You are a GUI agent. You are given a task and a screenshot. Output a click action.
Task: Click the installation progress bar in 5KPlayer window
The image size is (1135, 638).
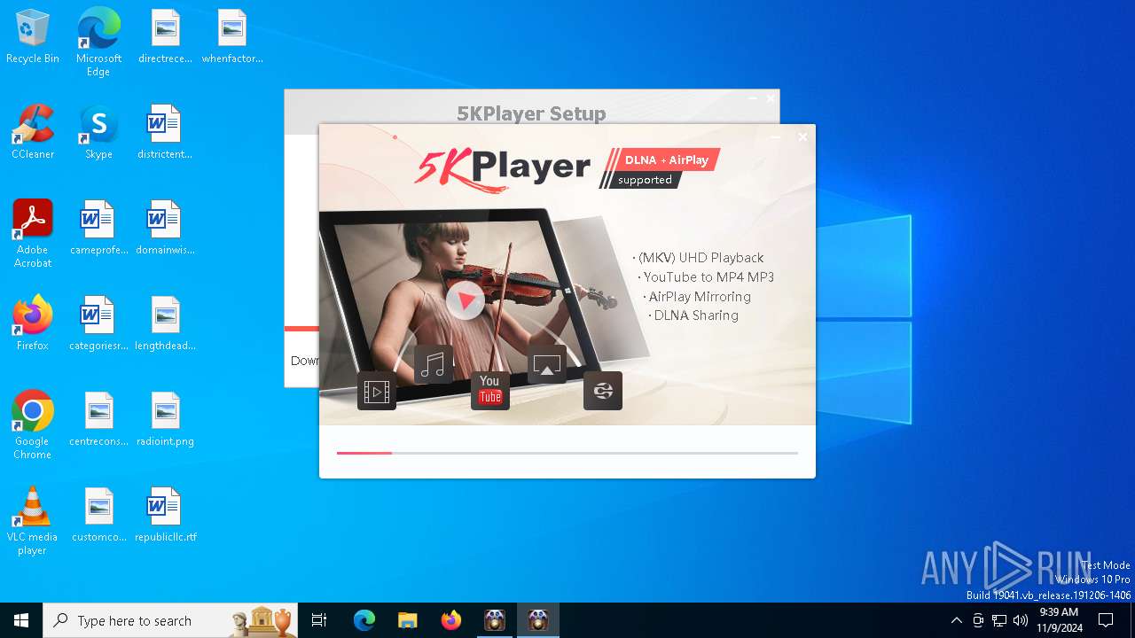pos(567,453)
